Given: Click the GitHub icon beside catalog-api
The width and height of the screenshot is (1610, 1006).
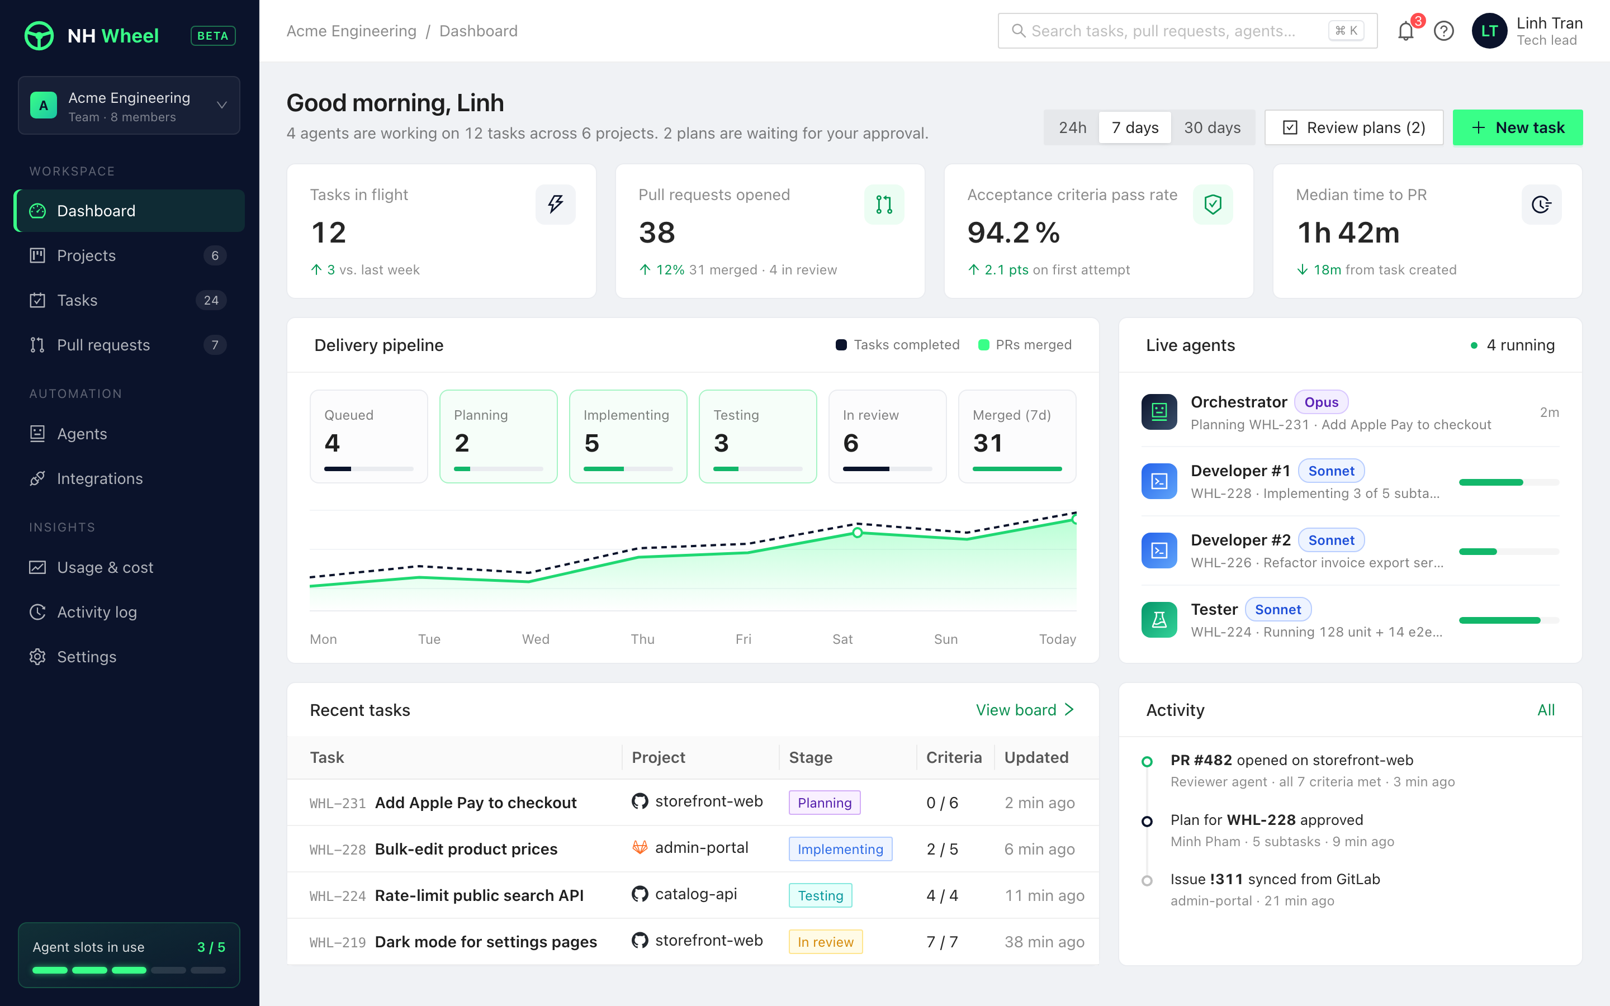Looking at the screenshot, I should [640, 894].
